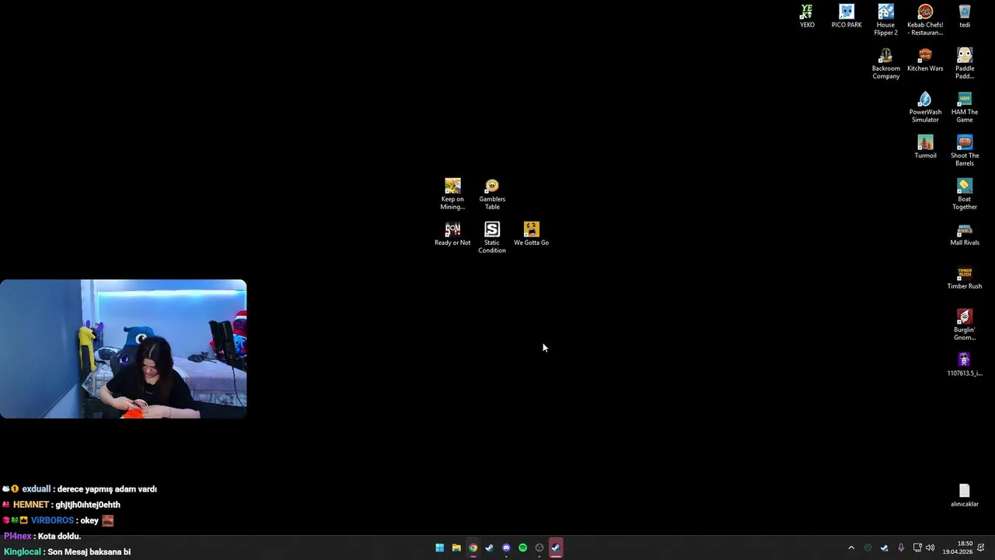Image resolution: width=995 pixels, height=560 pixels.
Task: Select the Shoot The Barrels icon
Action: coord(965,151)
